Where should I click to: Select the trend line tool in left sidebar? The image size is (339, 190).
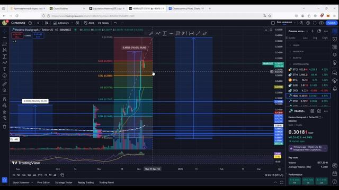click(x=5, y=37)
